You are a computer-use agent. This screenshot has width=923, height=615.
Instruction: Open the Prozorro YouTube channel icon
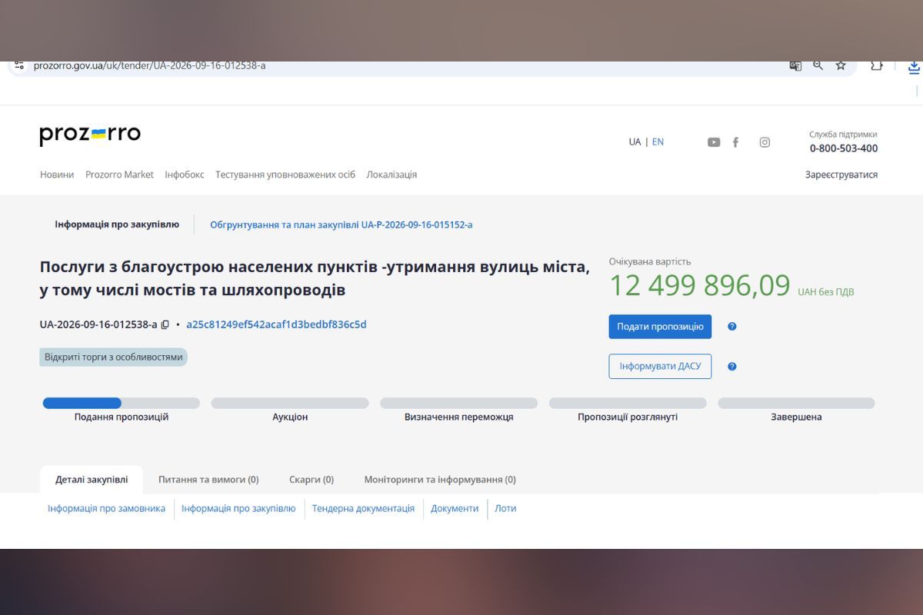pos(714,142)
